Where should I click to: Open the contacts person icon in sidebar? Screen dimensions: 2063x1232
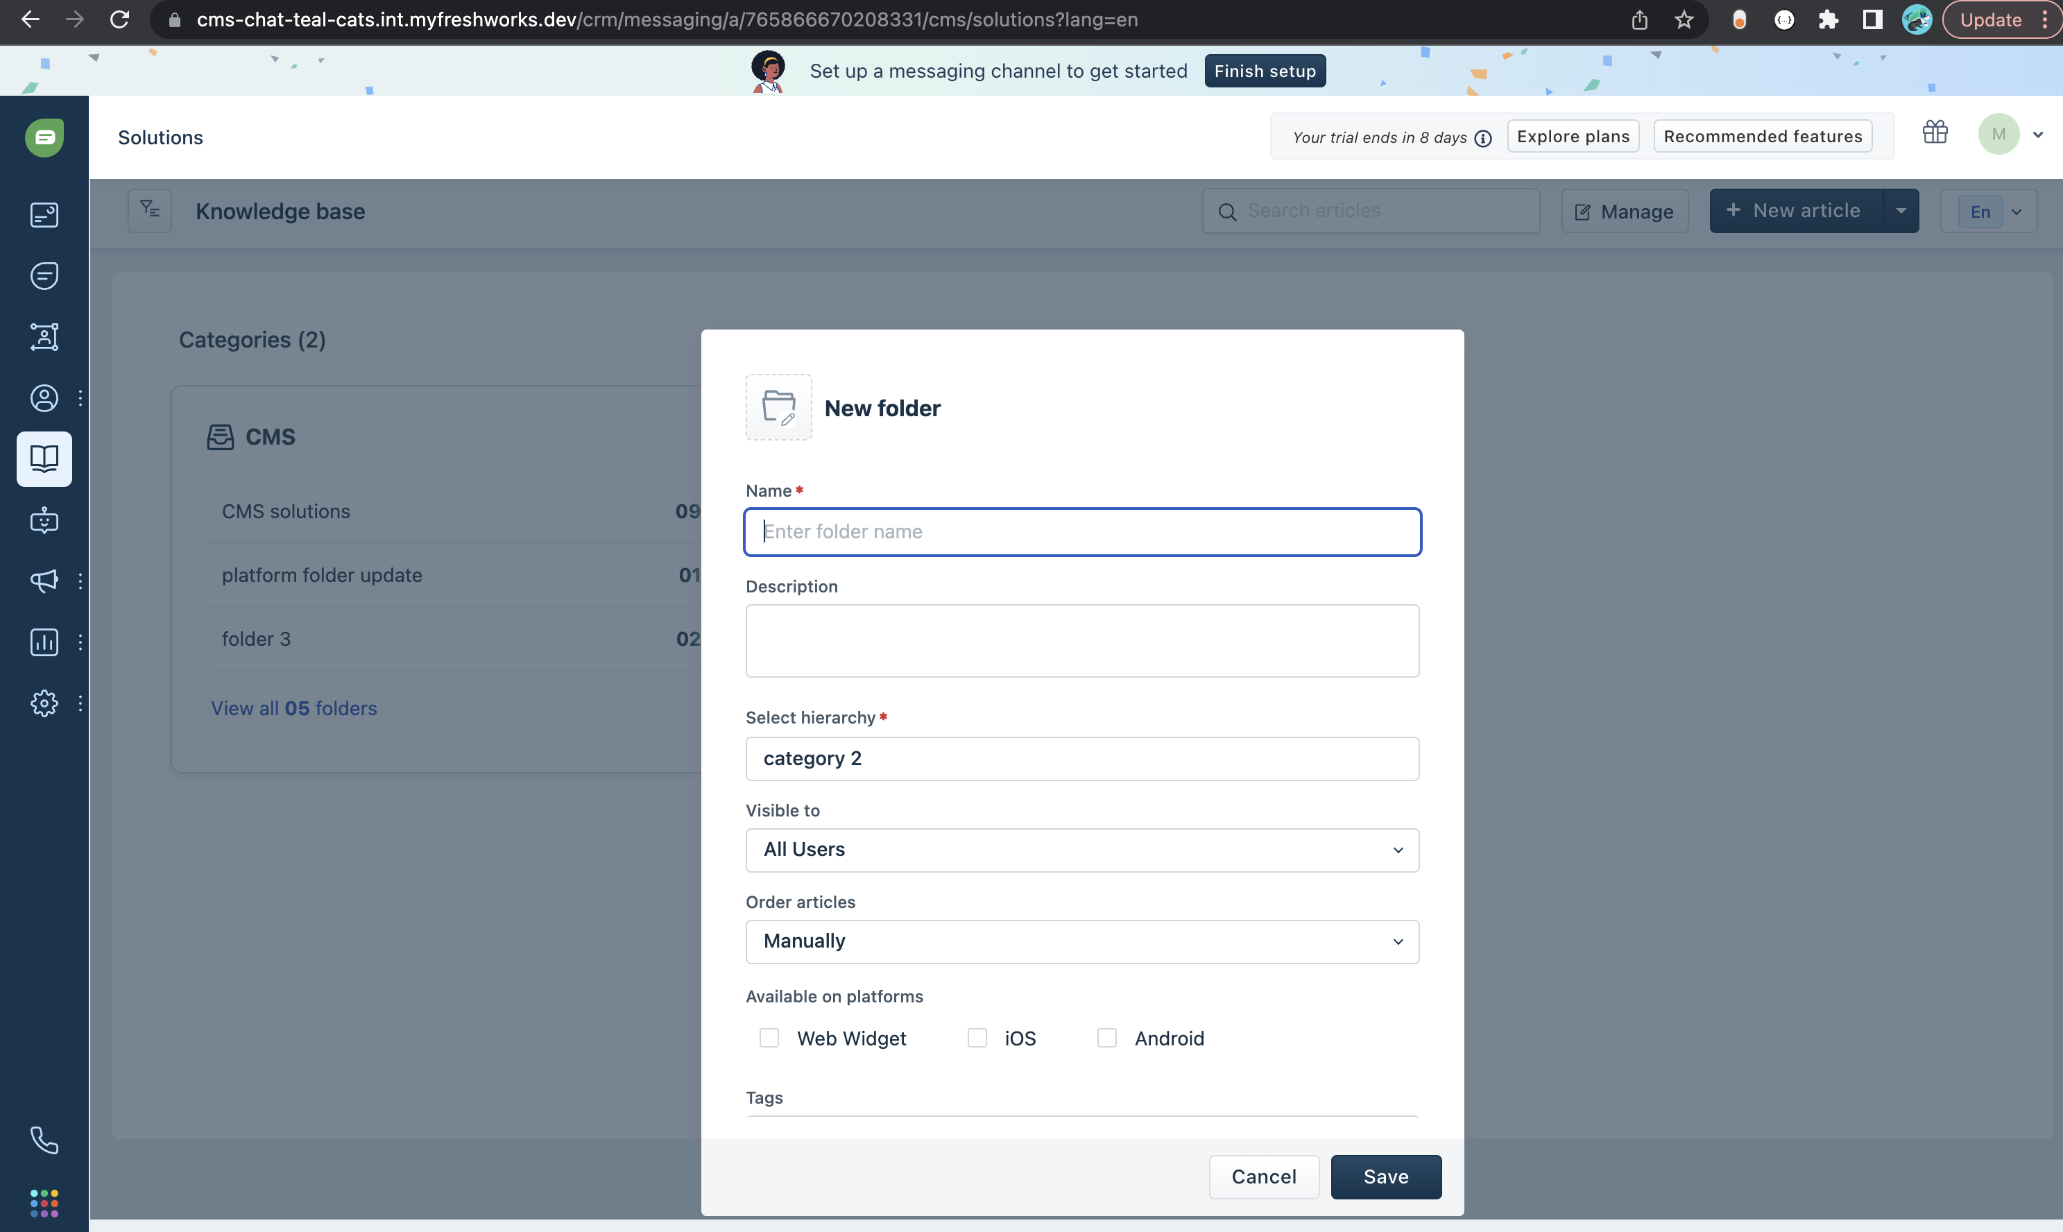pyautogui.click(x=44, y=397)
